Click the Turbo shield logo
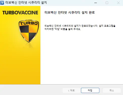The width and height of the screenshot is (123, 95). pyautogui.click(x=29, y=31)
